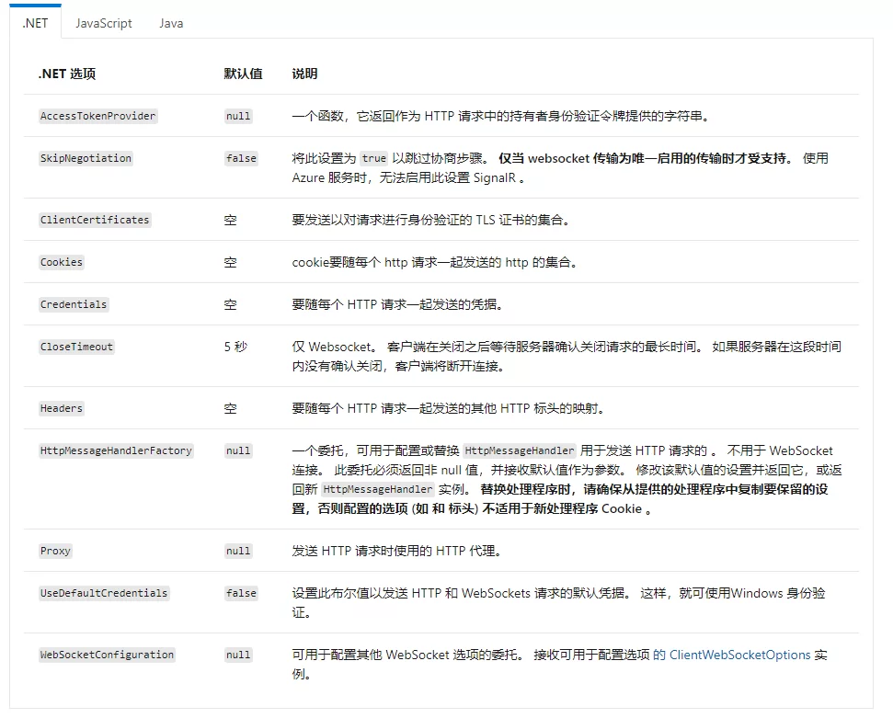The image size is (893, 718).
Task: Click the null default of Proxy
Action: (238, 551)
